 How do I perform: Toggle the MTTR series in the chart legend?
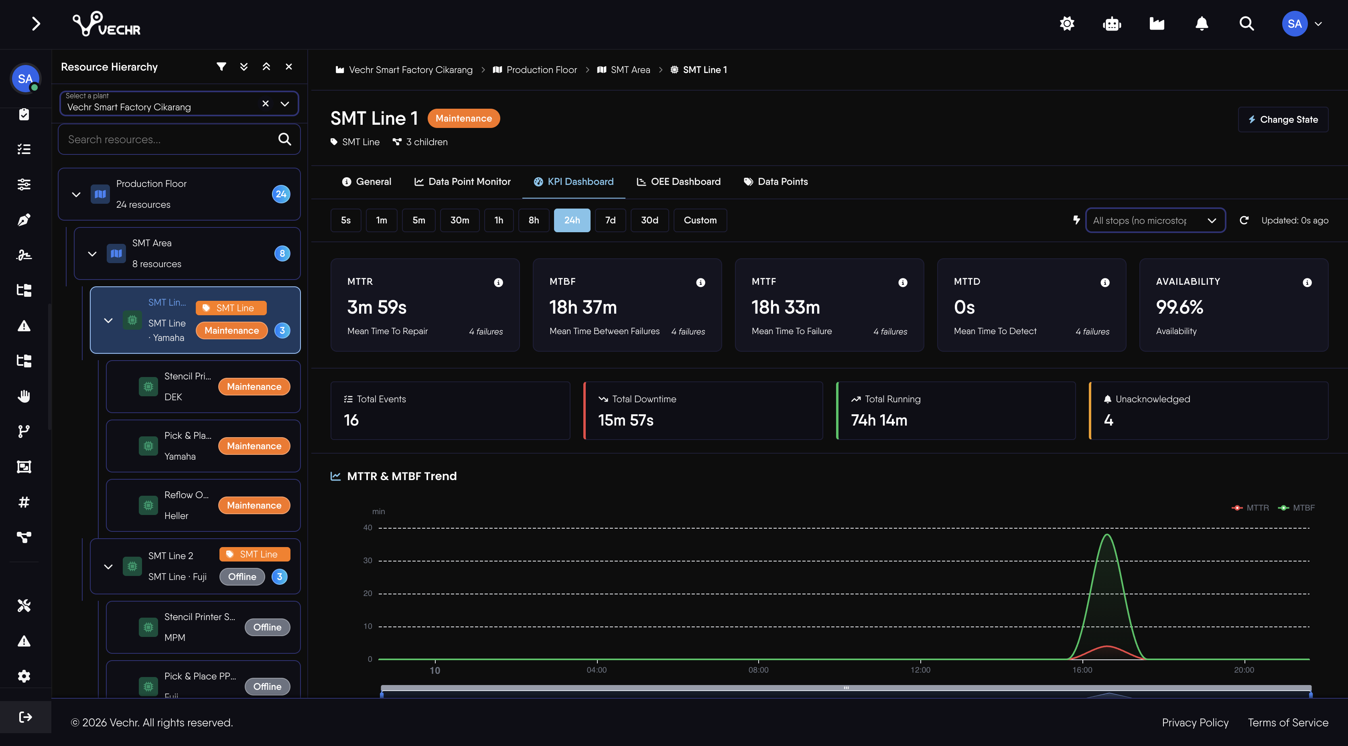point(1250,507)
